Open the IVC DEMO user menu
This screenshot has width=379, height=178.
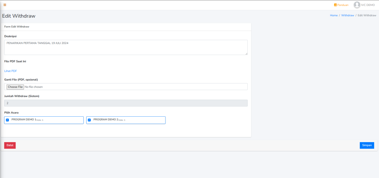pos(368,5)
